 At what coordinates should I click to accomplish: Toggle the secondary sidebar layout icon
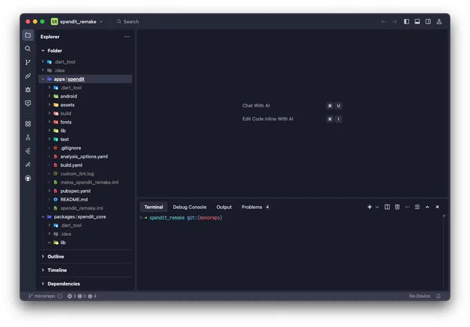pos(428,21)
